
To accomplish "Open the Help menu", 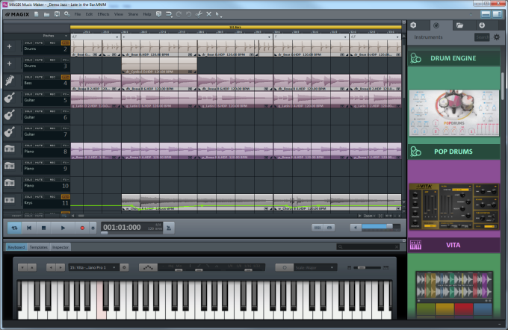I will pos(147,14).
